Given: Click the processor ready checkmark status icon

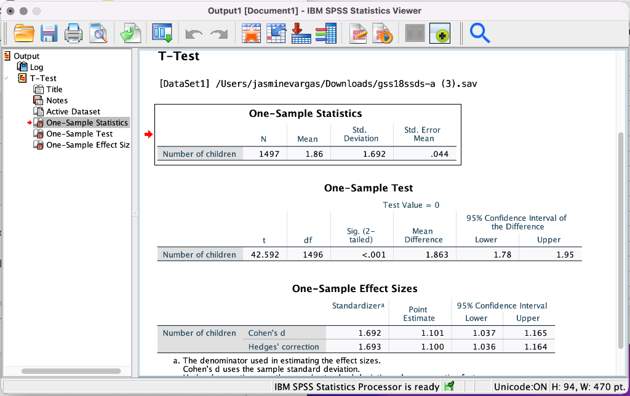Looking at the screenshot, I should (x=449, y=386).
